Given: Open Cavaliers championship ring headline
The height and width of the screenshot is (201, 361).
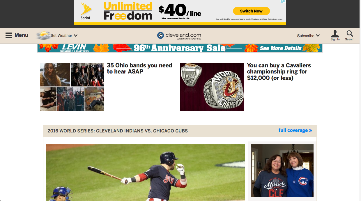Looking at the screenshot, I should (279, 72).
